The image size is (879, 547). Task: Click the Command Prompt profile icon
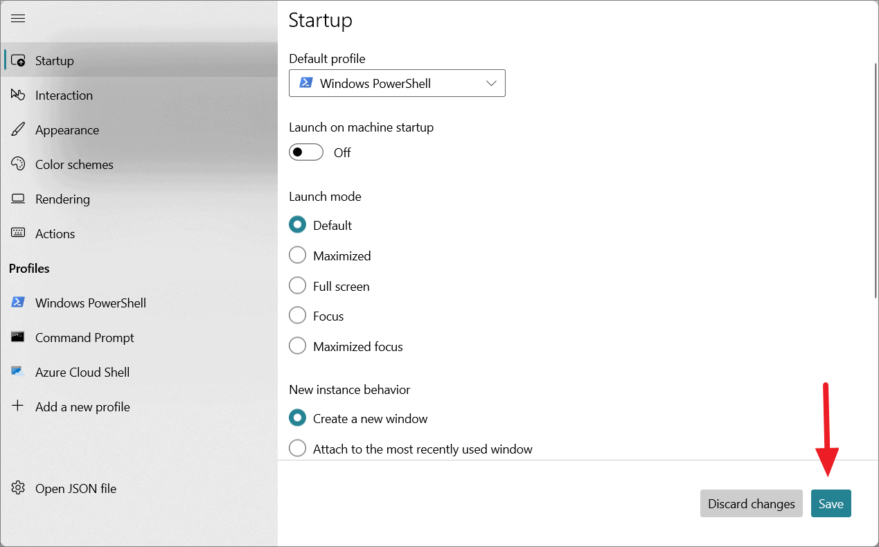19,337
